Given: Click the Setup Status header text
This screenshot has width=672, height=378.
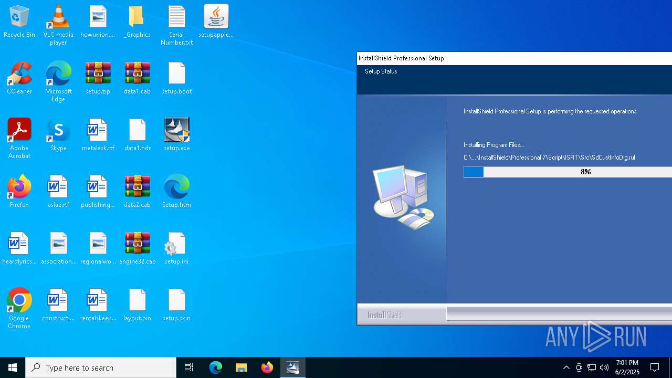Looking at the screenshot, I should click(x=381, y=71).
